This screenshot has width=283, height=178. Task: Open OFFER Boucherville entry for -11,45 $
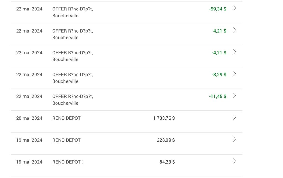72,100
